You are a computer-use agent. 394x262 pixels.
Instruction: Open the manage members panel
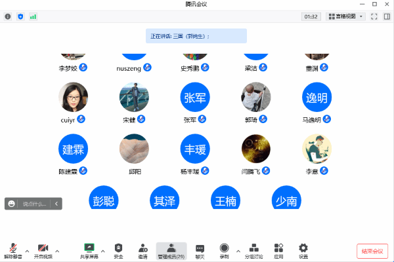point(171,250)
